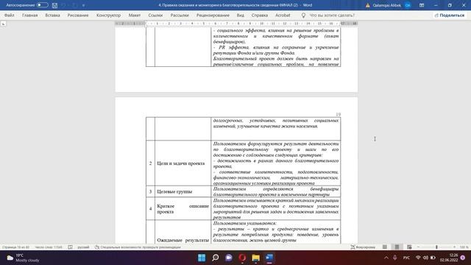The image size is (471, 265).
Task: Click the horizontal ruler above the page
Action: point(236,24)
